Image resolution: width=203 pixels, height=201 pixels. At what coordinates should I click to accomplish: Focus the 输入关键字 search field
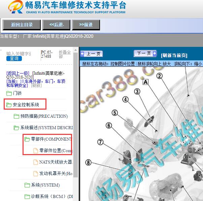click(x=19, y=54)
